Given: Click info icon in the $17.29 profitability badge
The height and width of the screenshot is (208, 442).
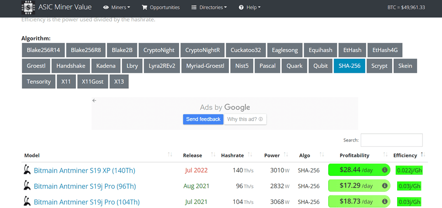Looking at the screenshot, I should 384,186.
